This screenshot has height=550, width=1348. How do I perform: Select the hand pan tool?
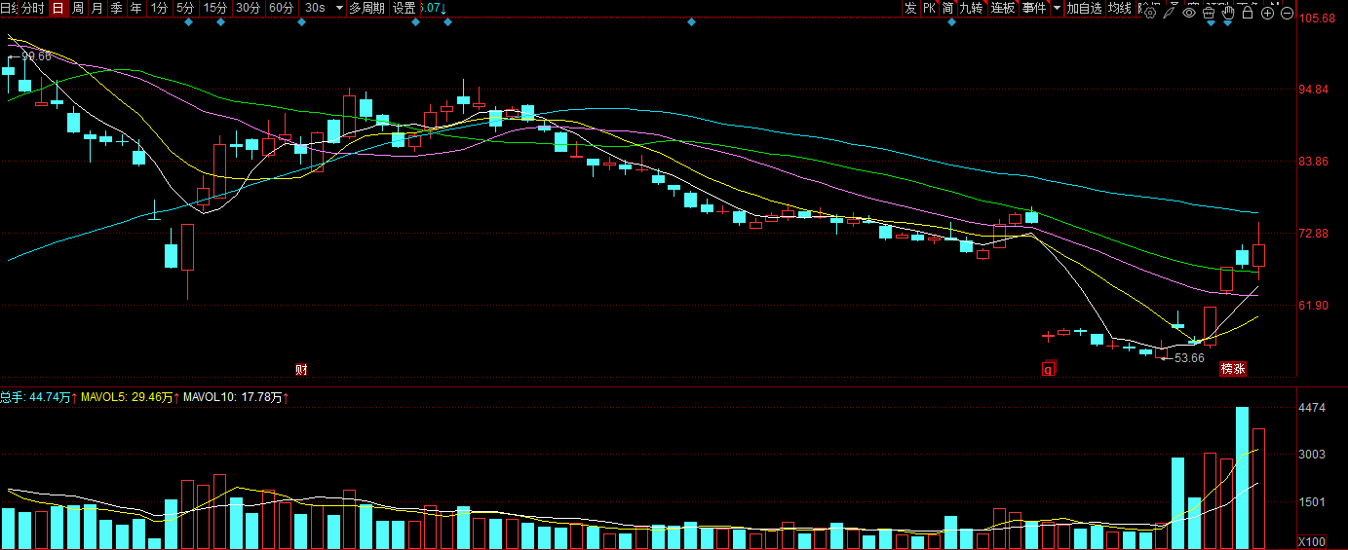[1228, 13]
